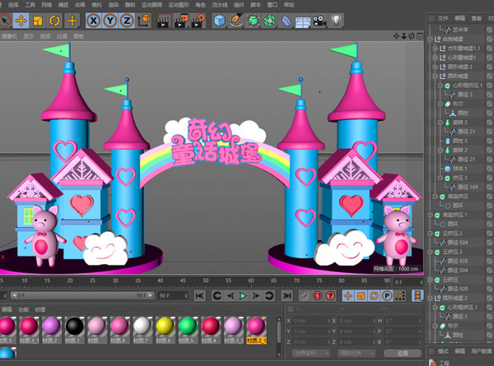The image size is (494, 366).
Task: Click the 应用 apply button
Action: click(x=403, y=354)
